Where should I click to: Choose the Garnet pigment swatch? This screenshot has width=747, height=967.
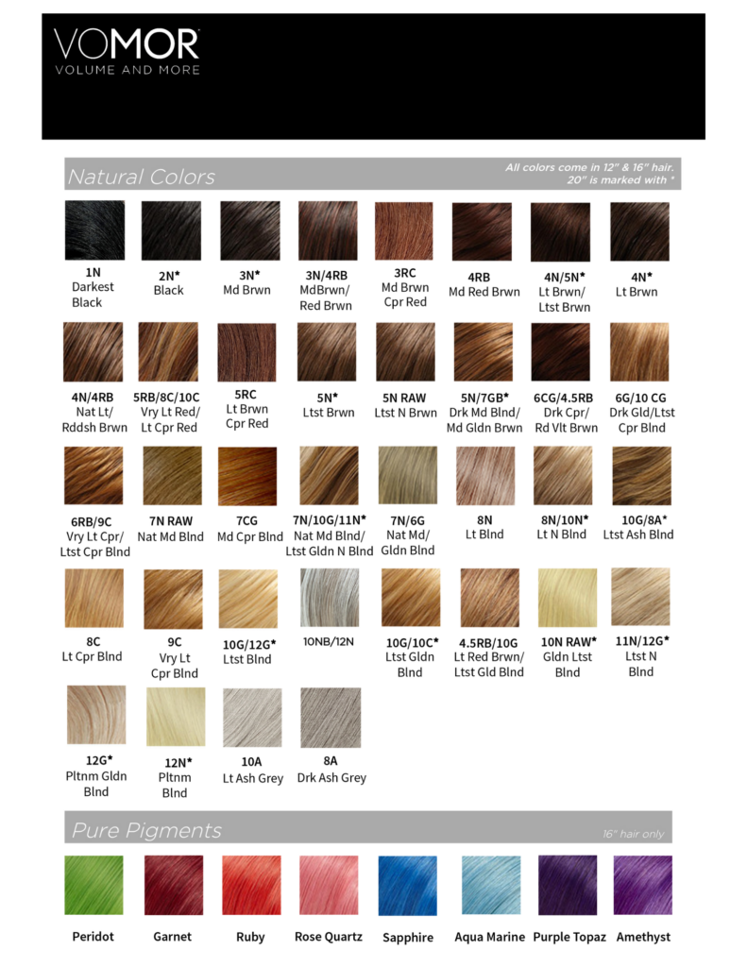pyautogui.click(x=174, y=885)
